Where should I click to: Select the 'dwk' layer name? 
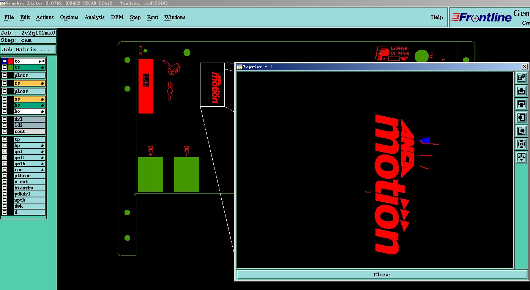30,206
